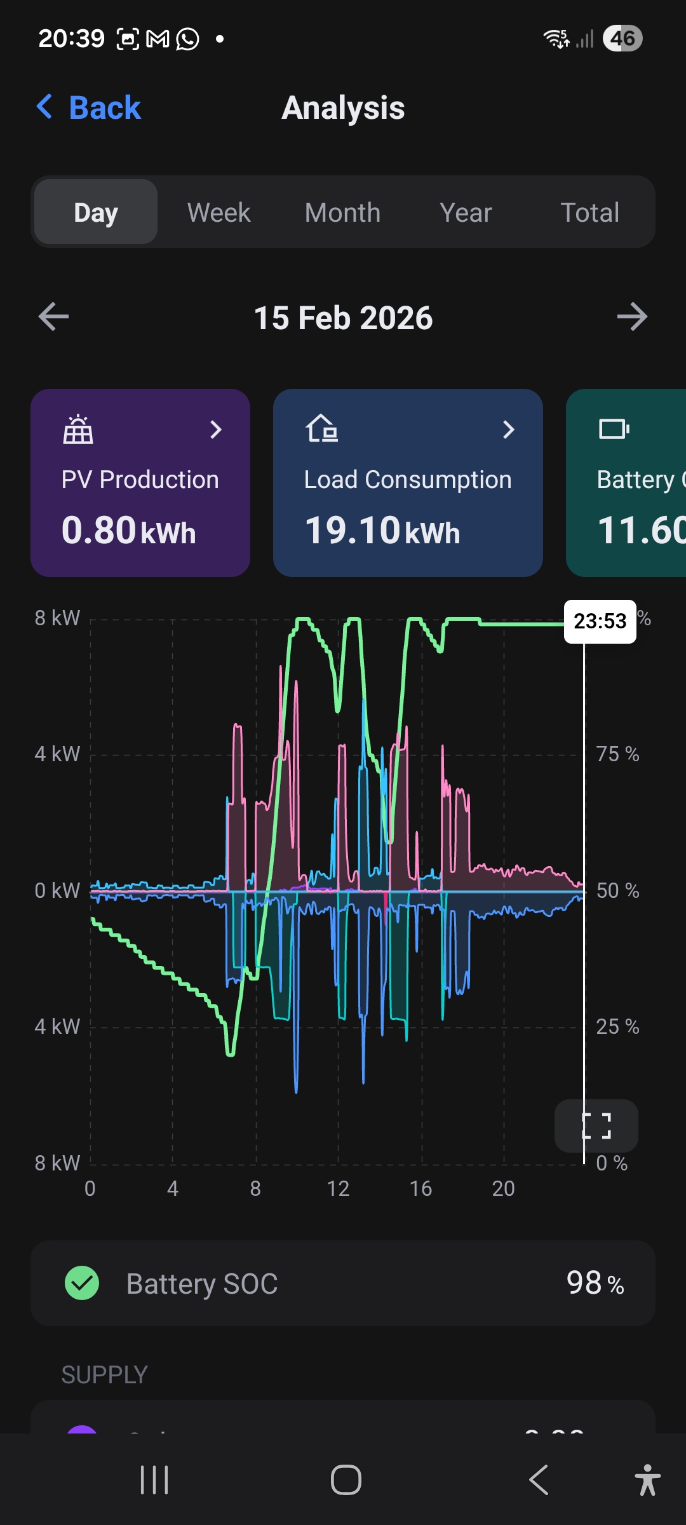Image resolution: width=686 pixels, height=1525 pixels.
Task: Go to previous day with left arrow
Action: point(53,316)
